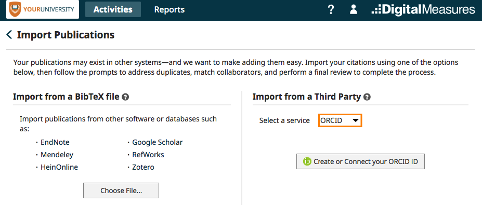Click the HeinOnline list item
This screenshot has width=482, height=205.
[x=59, y=167]
